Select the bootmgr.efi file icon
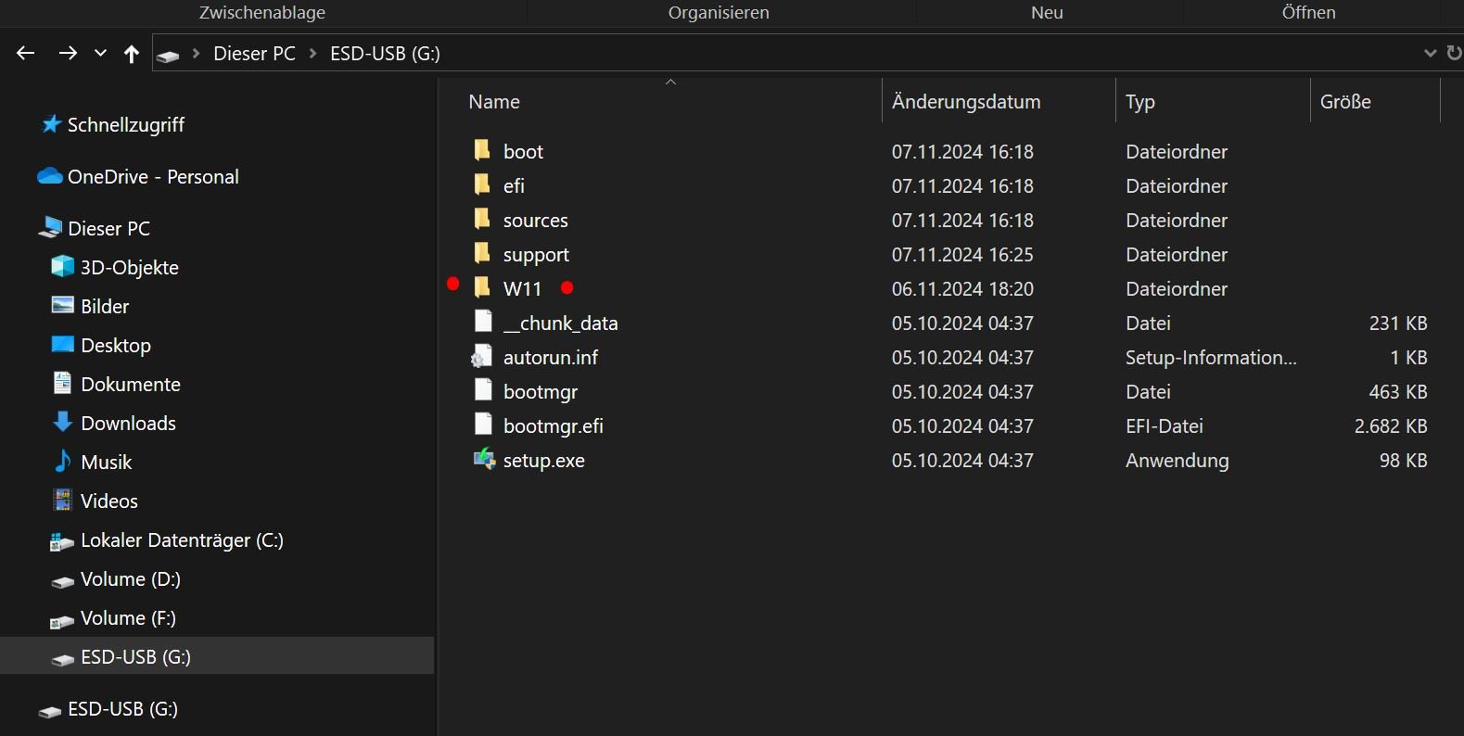The width and height of the screenshot is (1464, 736). [x=483, y=424]
